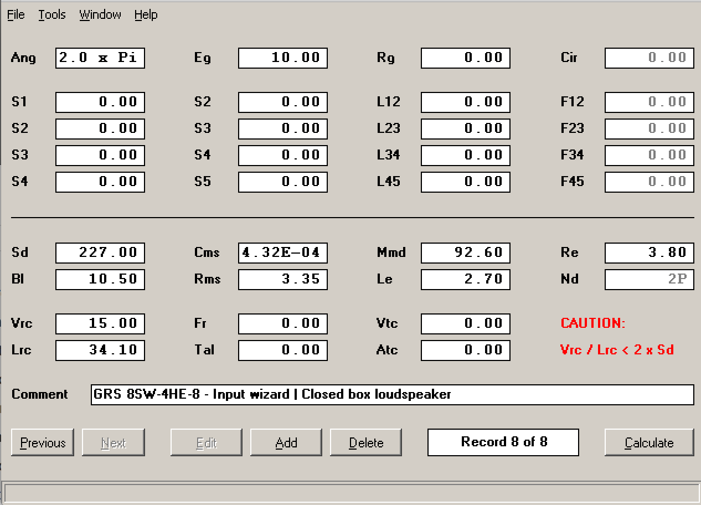Add a new record
Image resolution: width=701 pixels, height=505 pixels.
286,442
